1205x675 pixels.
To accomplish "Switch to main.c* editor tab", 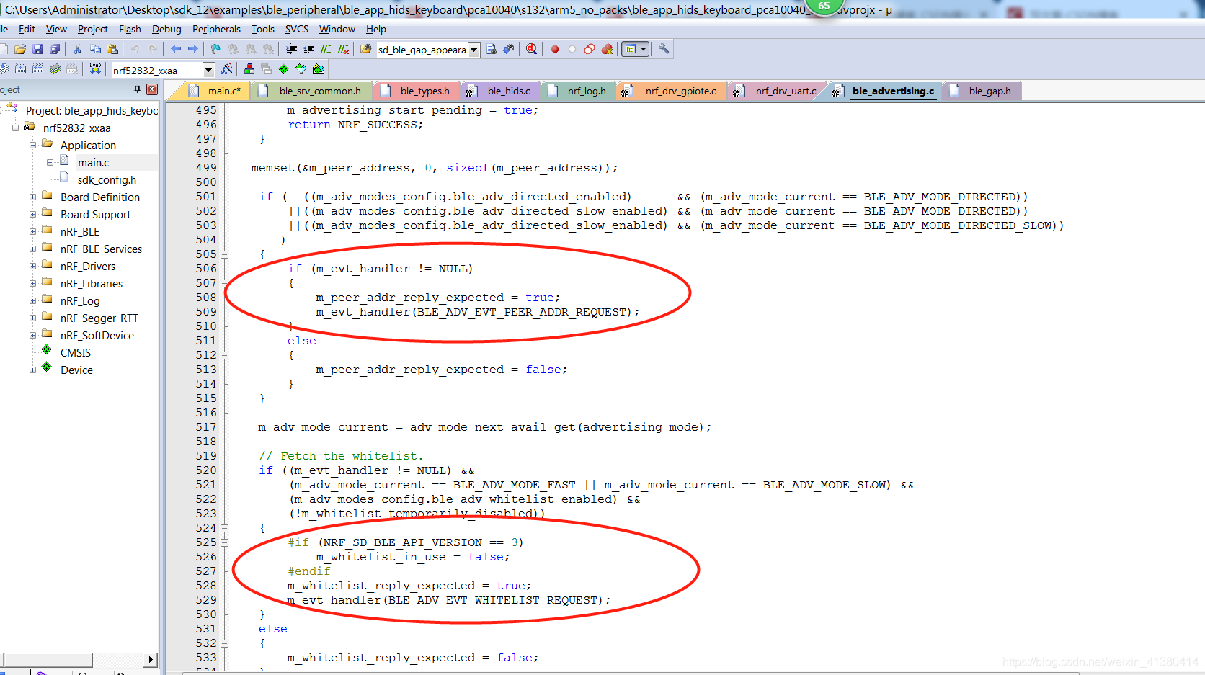I will [215, 91].
